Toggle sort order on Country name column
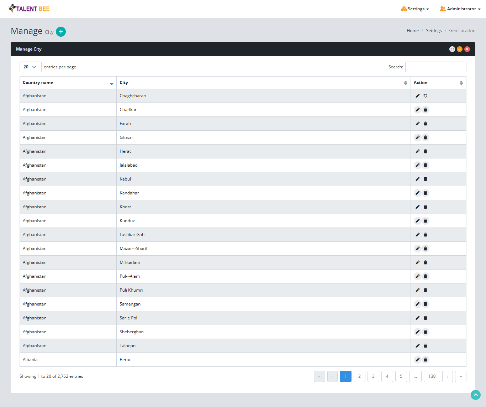 tap(112, 83)
